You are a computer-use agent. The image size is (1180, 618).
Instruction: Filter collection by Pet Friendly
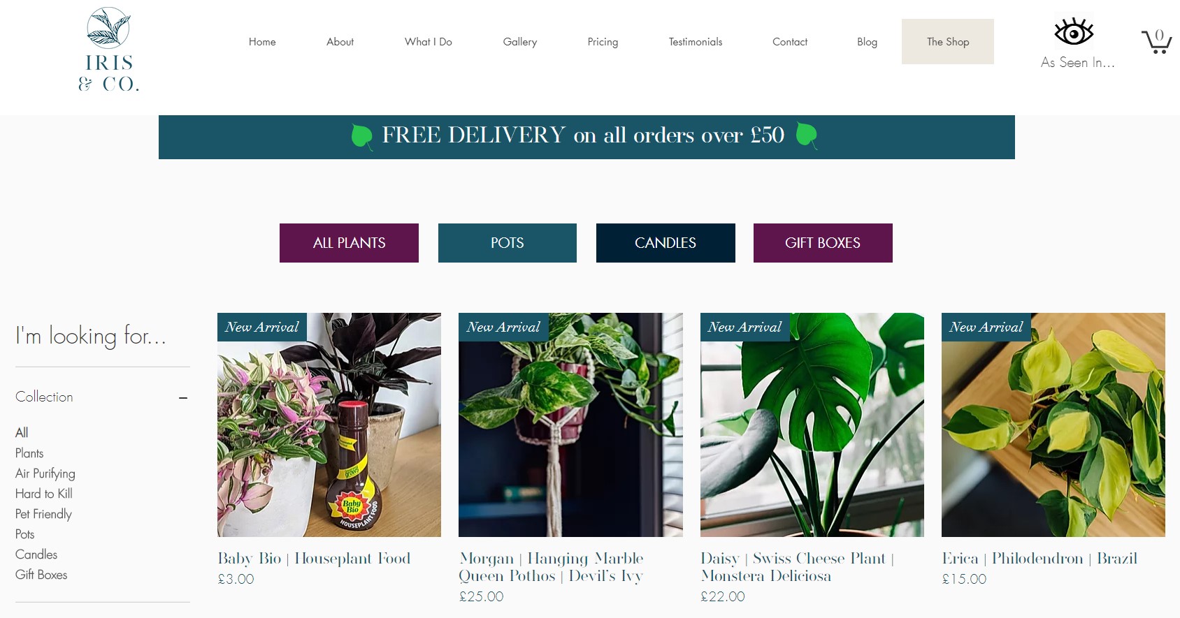point(43,514)
